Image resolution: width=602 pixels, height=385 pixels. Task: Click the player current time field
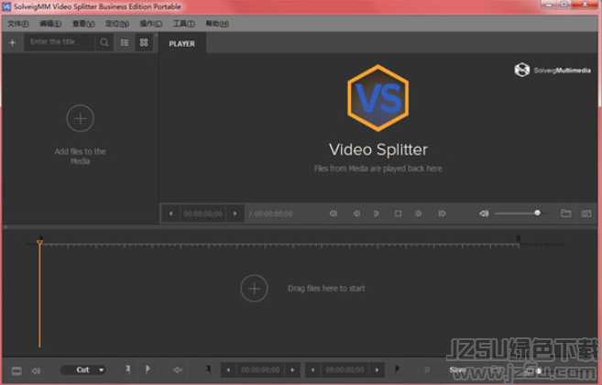[x=202, y=214]
